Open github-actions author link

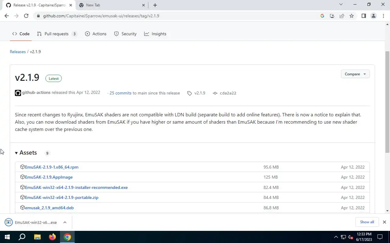point(36,92)
